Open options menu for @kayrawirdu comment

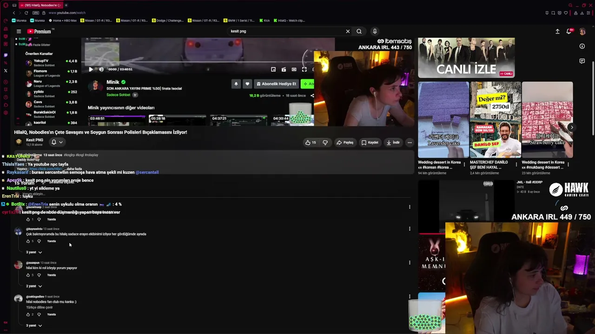click(x=410, y=229)
